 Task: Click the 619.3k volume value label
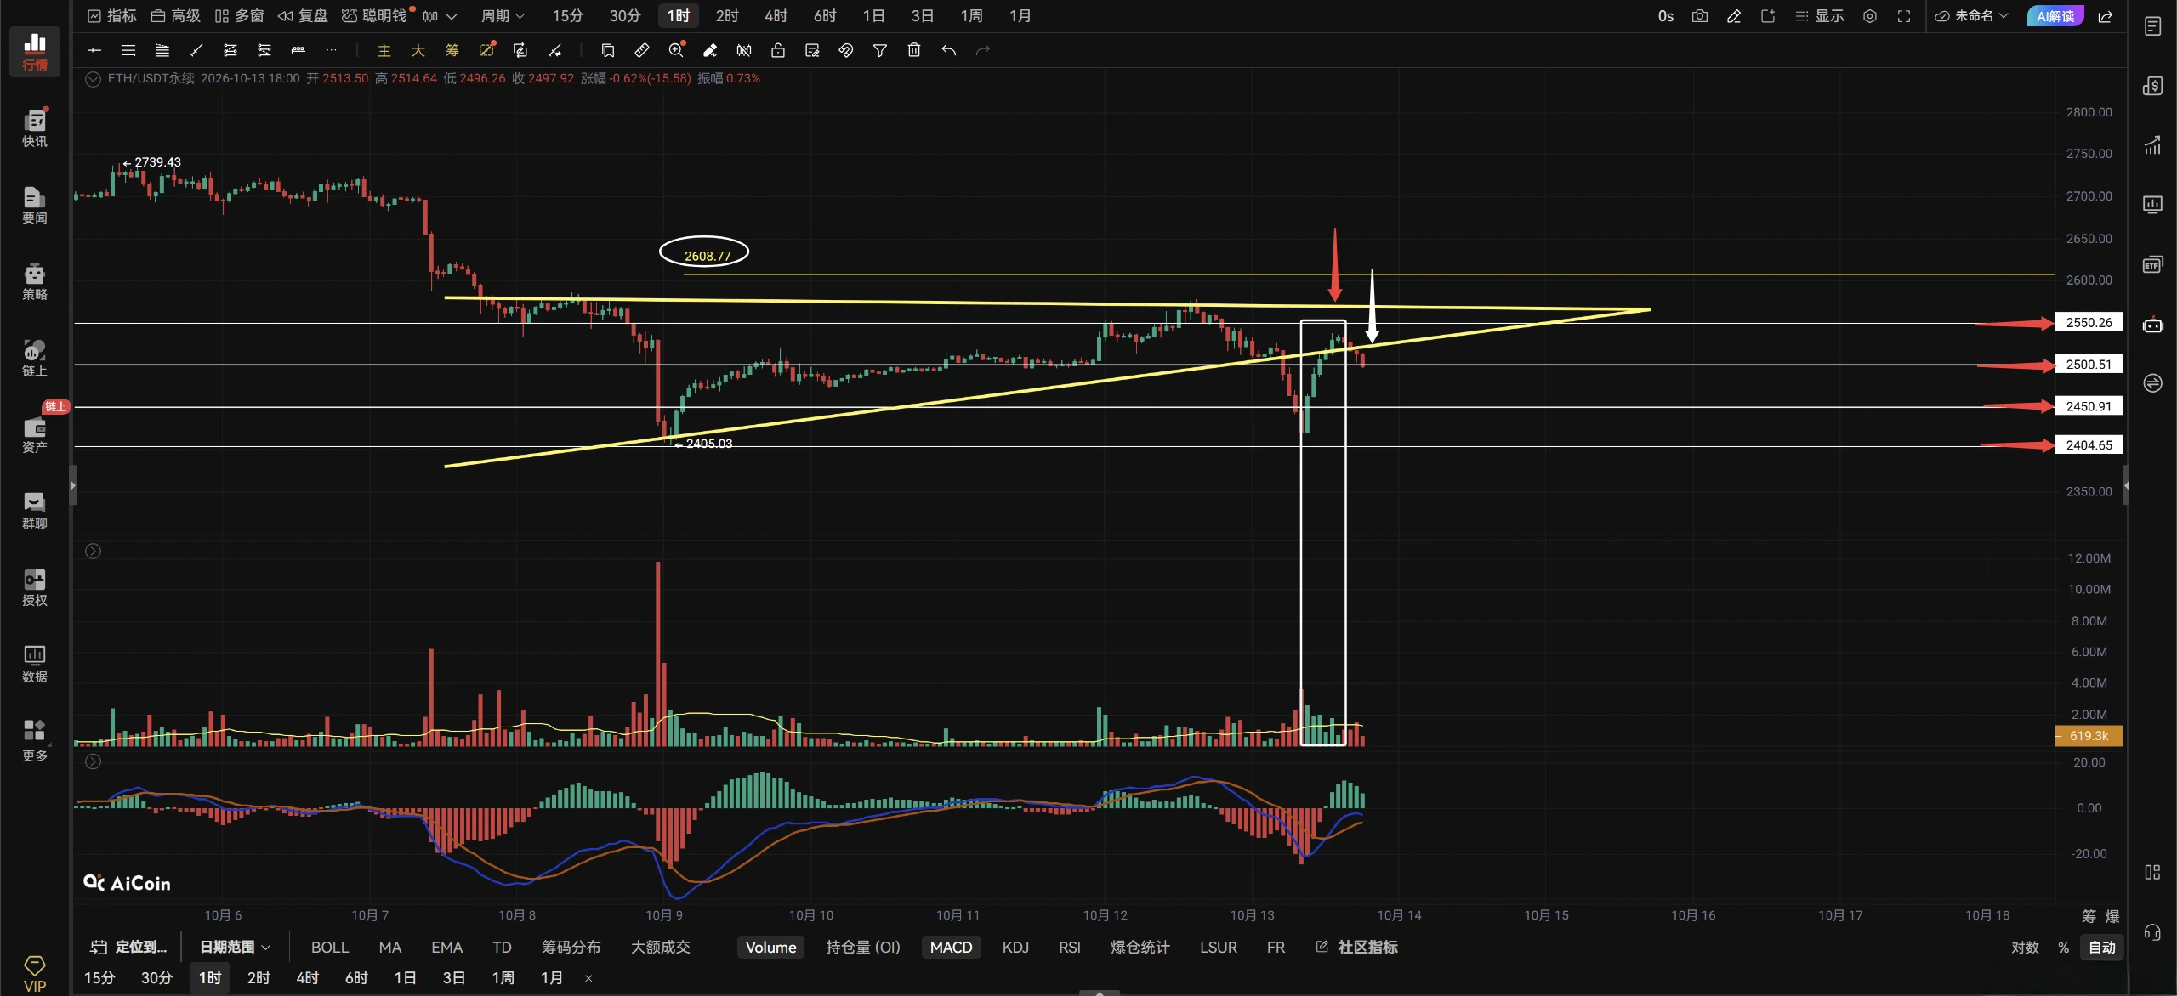pyautogui.click(x=2089, y=736)
